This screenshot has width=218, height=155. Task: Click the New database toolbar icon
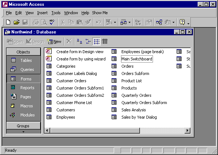[8, 22]
